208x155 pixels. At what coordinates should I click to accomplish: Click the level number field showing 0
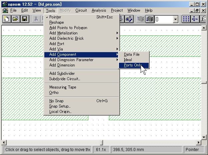164,19
